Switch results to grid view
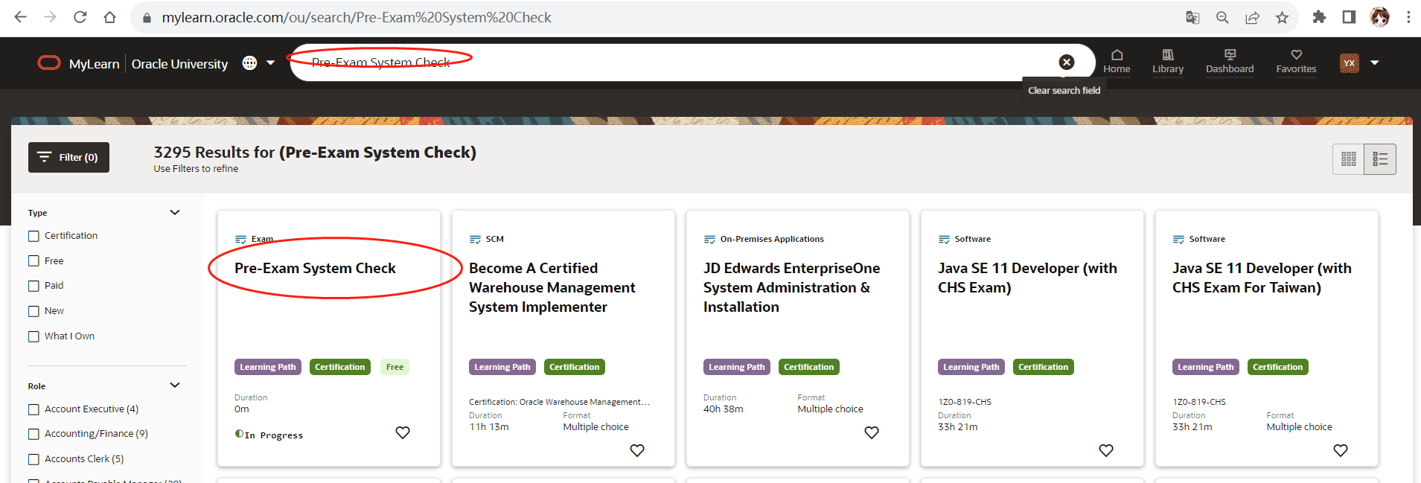The image size is (1421, 483). [x=1348, y=159]
